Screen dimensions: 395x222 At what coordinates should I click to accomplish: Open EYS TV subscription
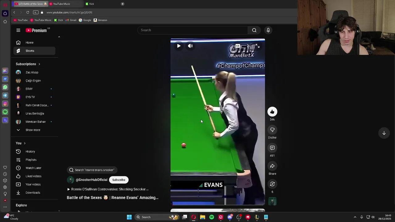pos(34,97)
